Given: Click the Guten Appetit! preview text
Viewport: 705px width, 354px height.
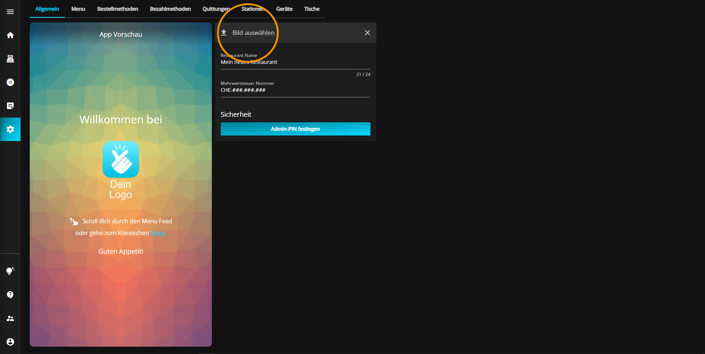Looking at the screenshot, I should pos(121,251).
